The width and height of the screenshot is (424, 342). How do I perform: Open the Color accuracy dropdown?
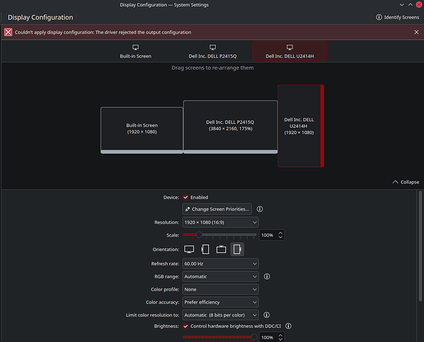pyautogui.click(x=220, y=302)
